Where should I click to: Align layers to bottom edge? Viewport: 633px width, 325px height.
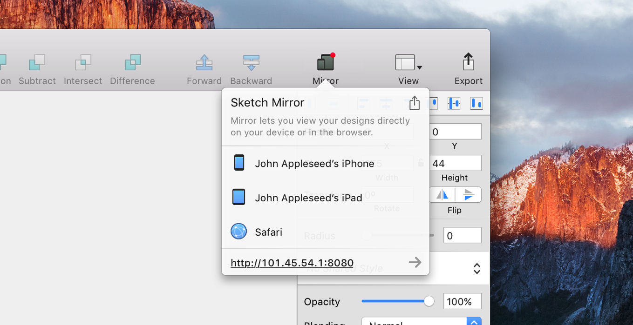coord(476,103)
